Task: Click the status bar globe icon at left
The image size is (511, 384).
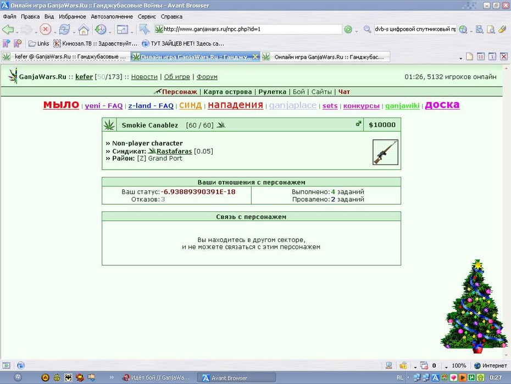Action: coord(21,366)
